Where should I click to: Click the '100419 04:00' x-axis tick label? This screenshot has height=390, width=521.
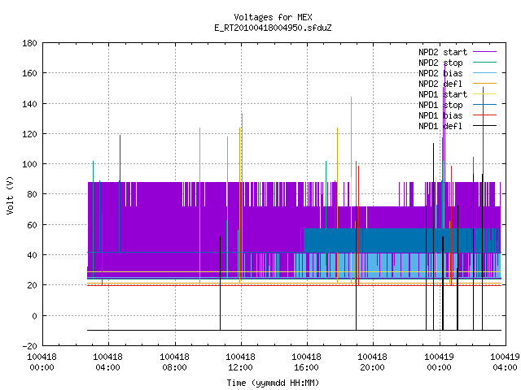coord(505,362)
